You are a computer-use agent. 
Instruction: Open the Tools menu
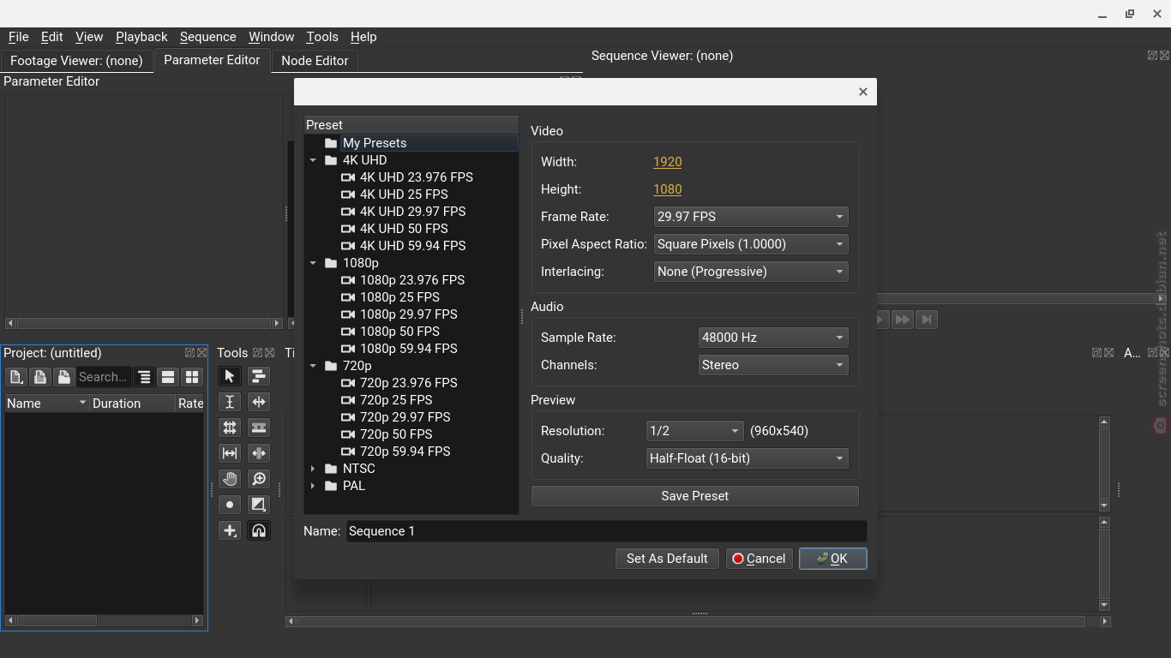321,37
